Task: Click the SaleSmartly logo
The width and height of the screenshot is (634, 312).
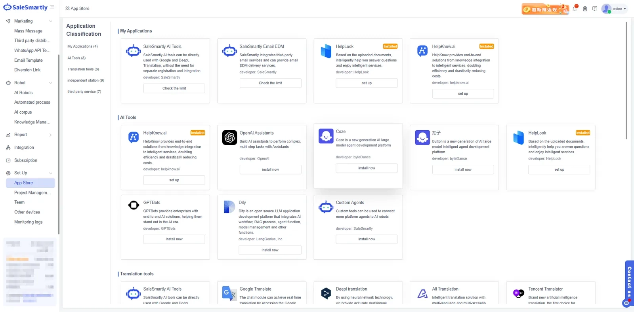Action: point(25,7)
